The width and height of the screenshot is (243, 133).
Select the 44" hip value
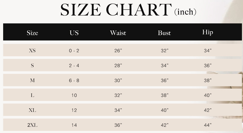208,125
